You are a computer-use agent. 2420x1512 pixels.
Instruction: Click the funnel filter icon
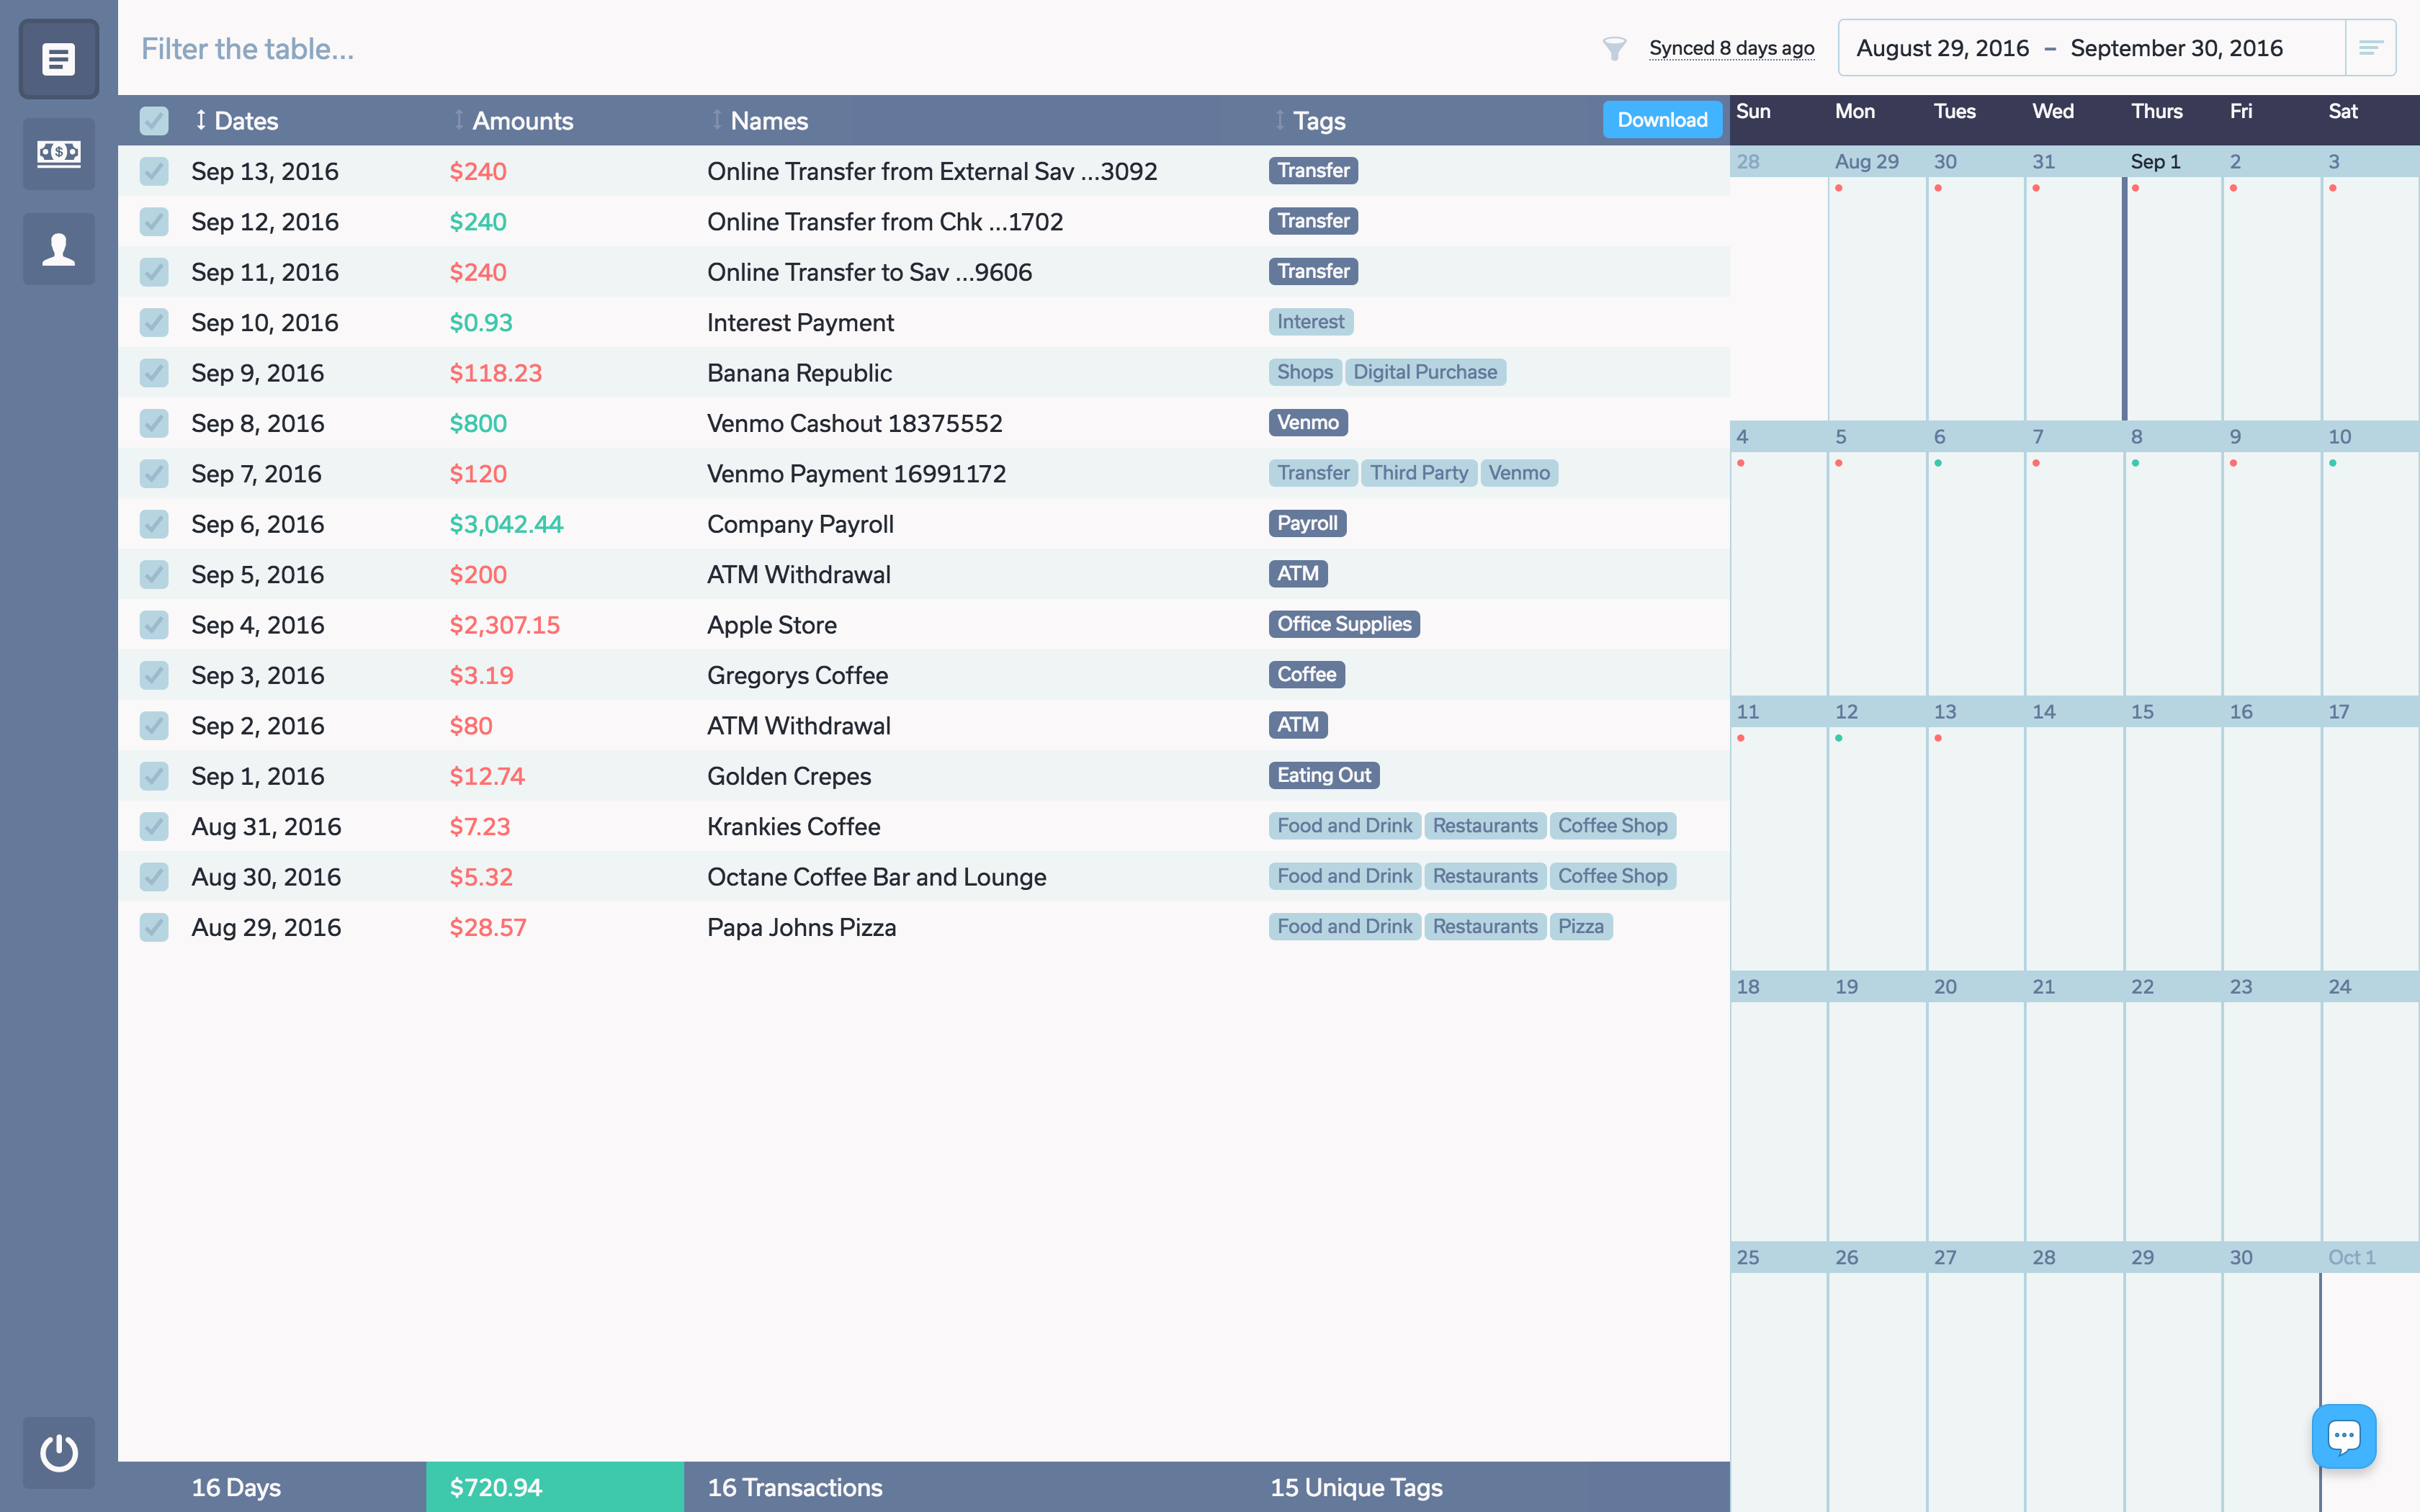click(1613, 48)
